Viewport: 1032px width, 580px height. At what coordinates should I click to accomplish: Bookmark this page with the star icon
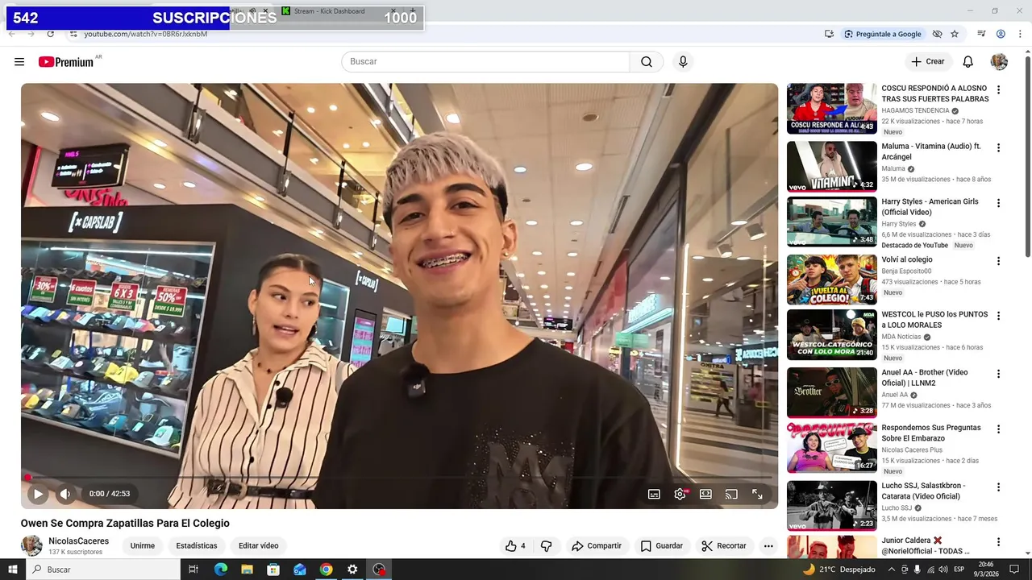[955, 34]
